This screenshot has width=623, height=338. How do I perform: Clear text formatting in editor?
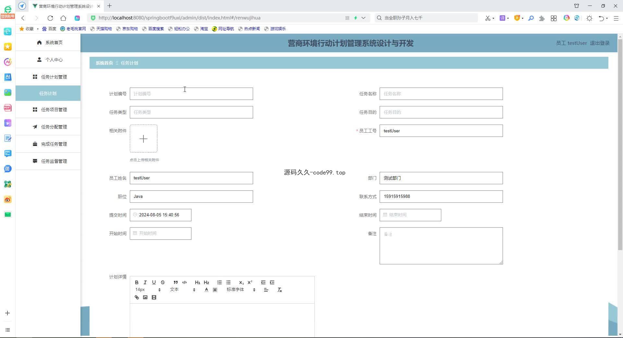[279, 290]
